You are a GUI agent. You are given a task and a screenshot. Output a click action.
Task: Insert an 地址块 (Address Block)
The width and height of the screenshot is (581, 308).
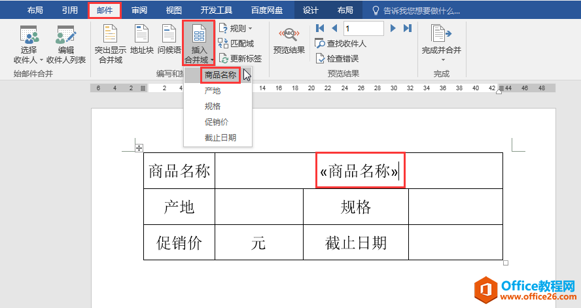142,35
